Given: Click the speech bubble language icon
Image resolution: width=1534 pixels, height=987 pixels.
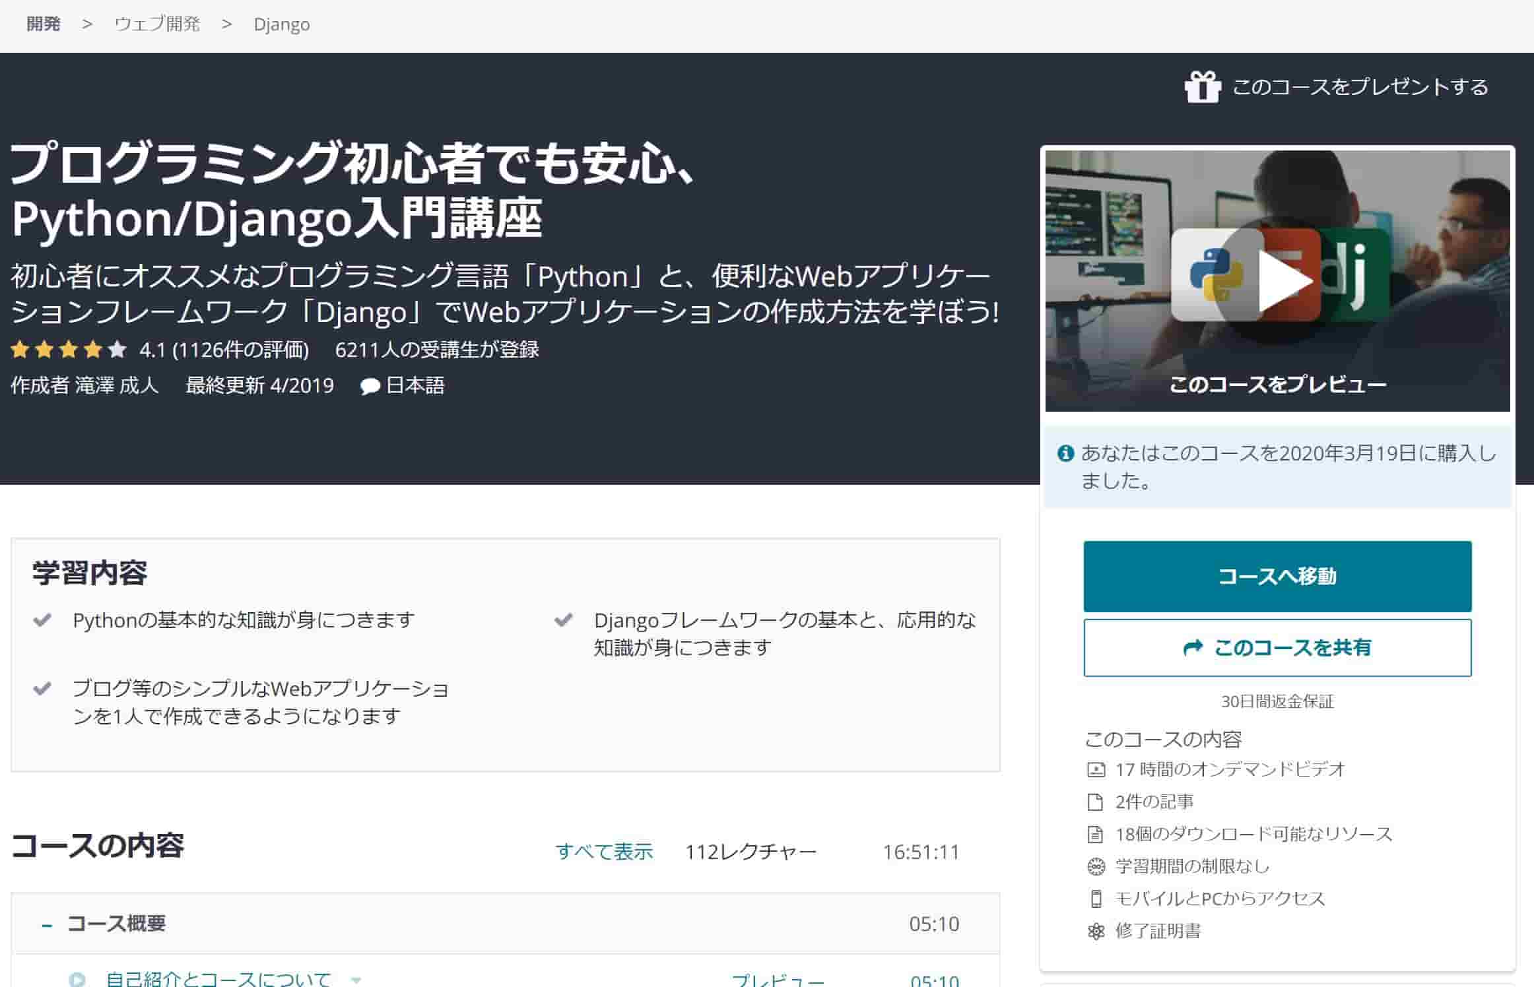Looking at the screenshot, I should point(370,386).
